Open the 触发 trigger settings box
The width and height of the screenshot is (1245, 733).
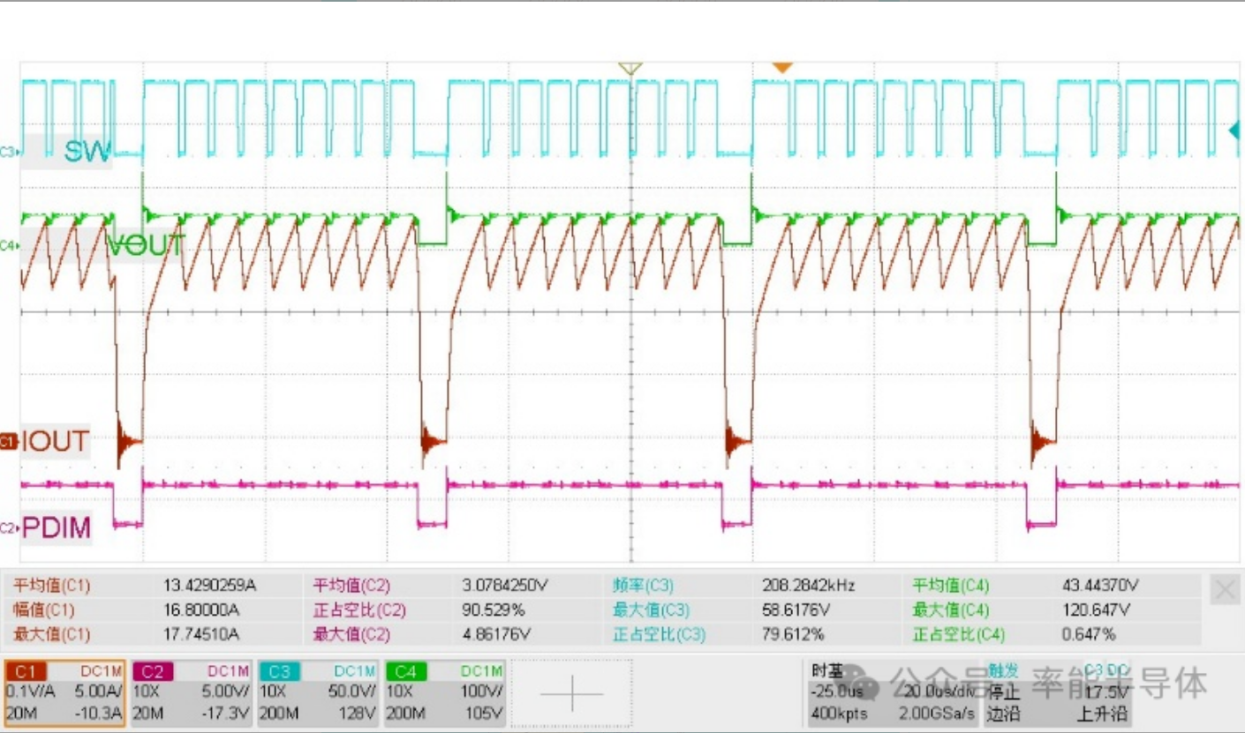click(1057, 692)
